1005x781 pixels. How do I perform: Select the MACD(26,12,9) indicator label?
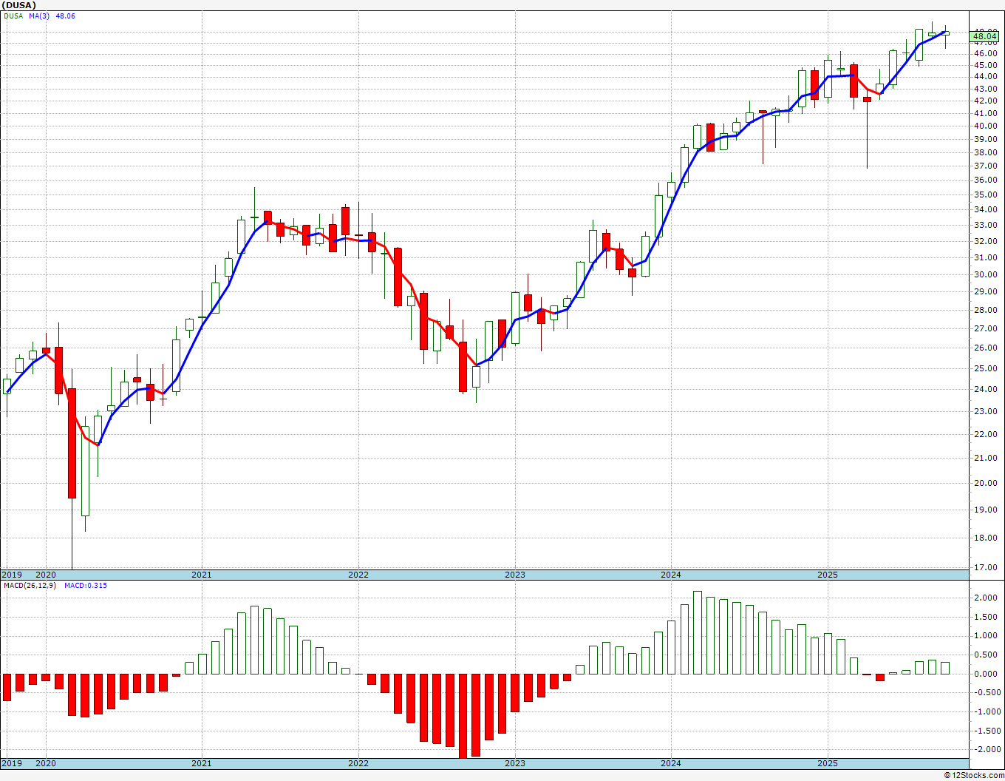click(30, 586)
